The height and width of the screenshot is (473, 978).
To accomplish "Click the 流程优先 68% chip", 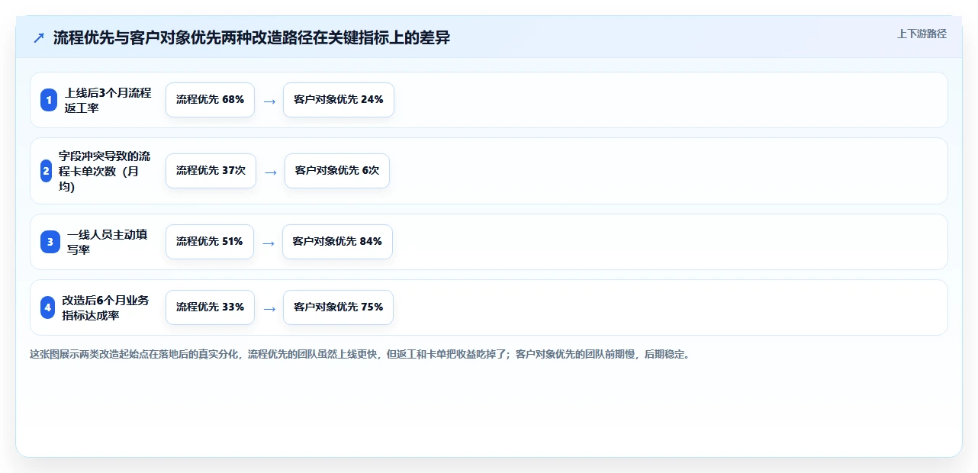I will pos(210,100).
